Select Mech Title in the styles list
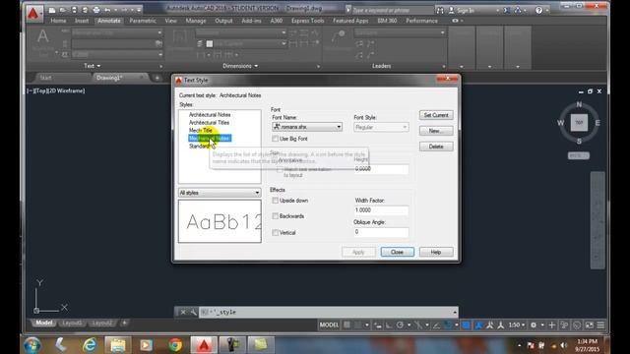 201,131
